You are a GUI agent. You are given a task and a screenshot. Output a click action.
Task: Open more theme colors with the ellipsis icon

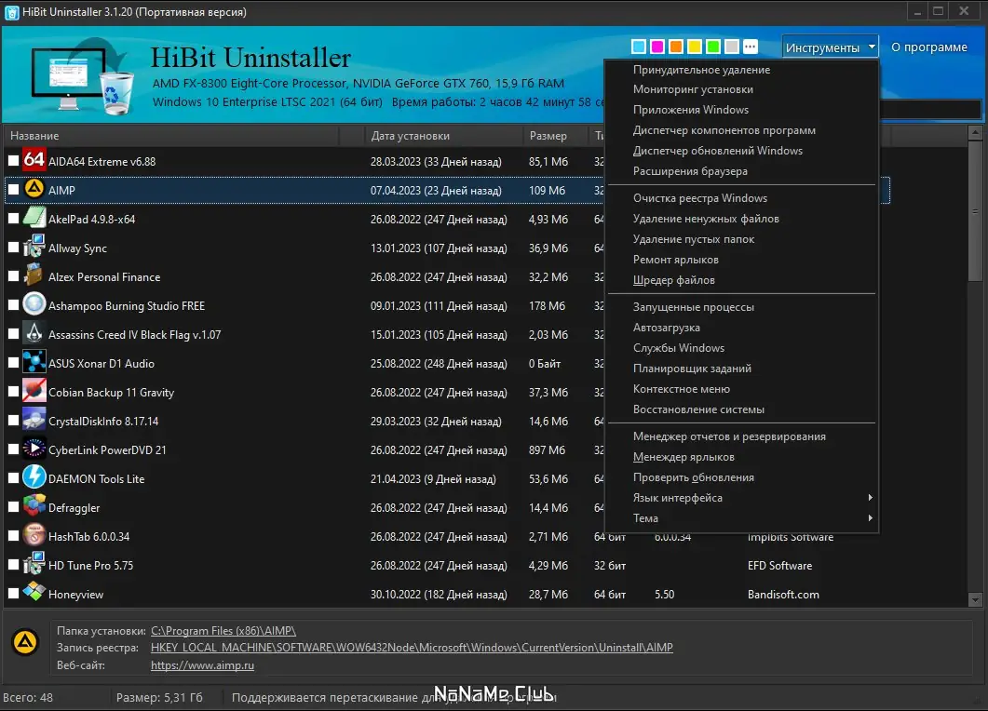750,47
